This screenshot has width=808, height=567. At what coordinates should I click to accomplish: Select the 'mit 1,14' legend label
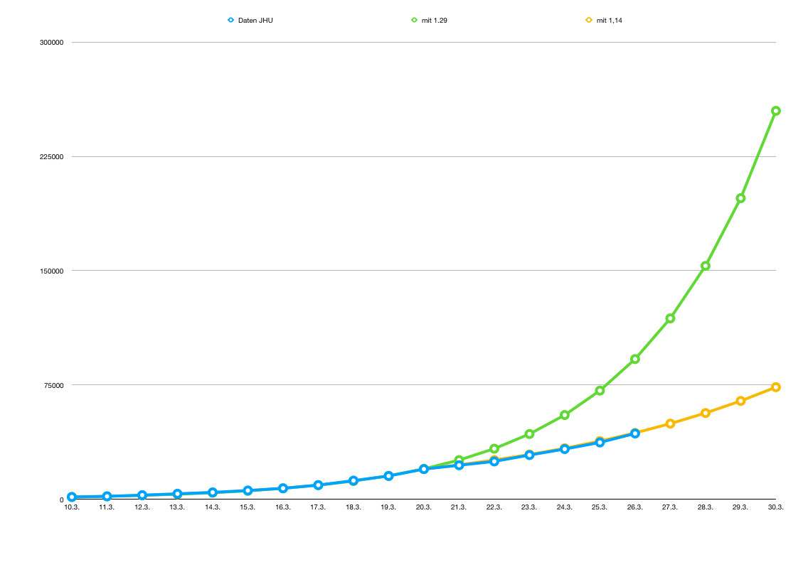click(x=610, y=21)
